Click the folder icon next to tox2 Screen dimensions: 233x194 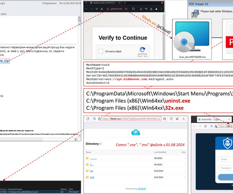pyautogui.click(x=87, y=177)
